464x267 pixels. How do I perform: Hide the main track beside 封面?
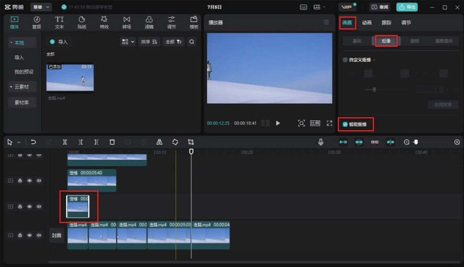click(x=29, y=236)
